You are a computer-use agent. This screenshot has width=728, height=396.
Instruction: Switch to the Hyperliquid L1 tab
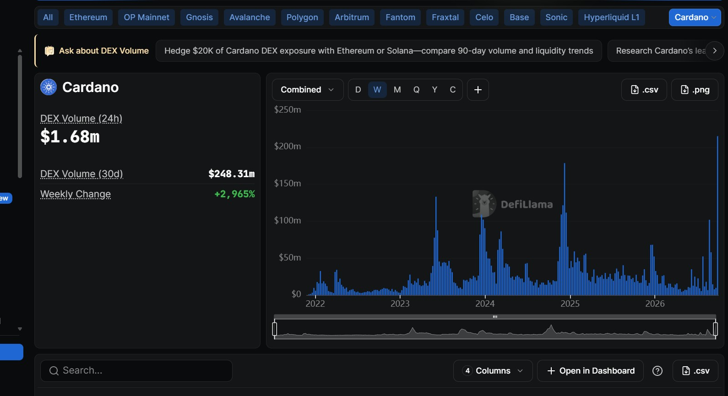point(612,17)
